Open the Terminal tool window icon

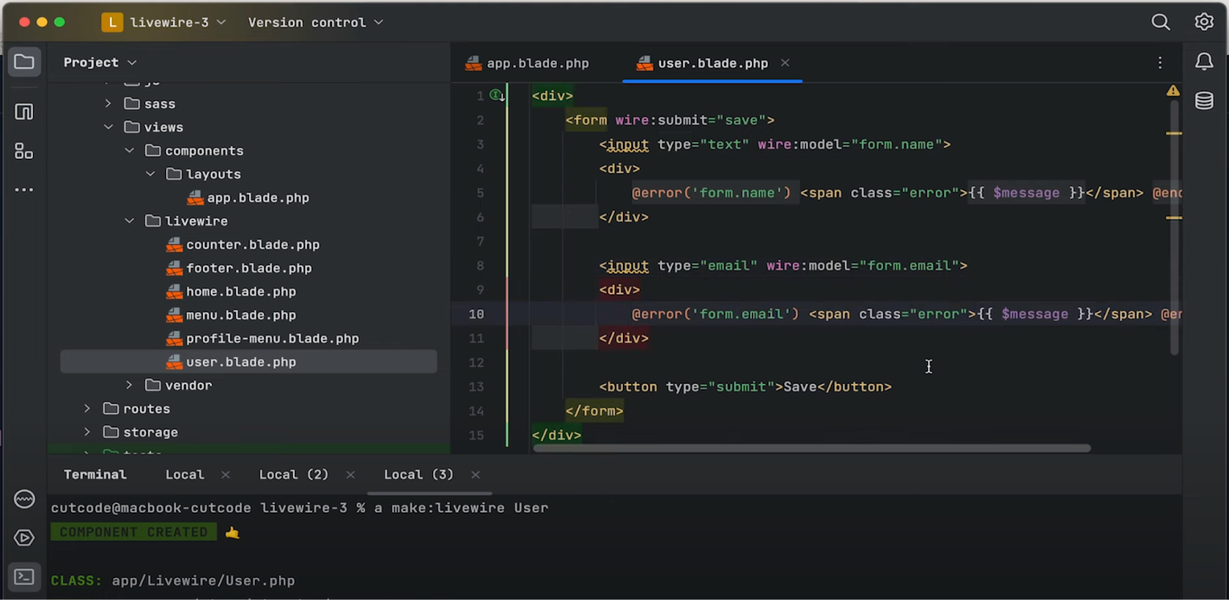point(24,576)
